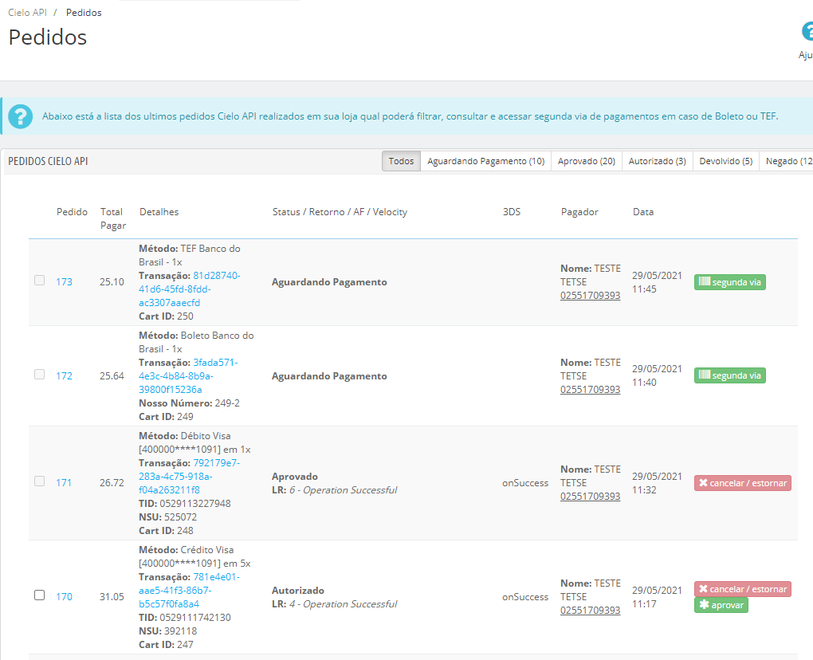The image size is (813, 660).
Task: Tick the checkbox for order 172
Action: (x=39, y=375)
